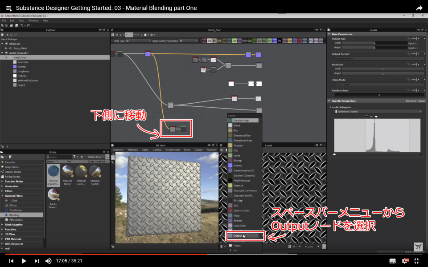Open the Luminance Channel dropdown

(378, 111)
